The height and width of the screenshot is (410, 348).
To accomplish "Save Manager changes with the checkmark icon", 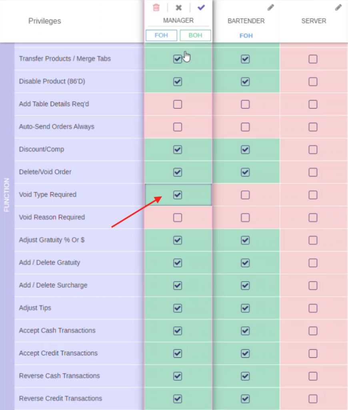I will [x=201, y=8].
